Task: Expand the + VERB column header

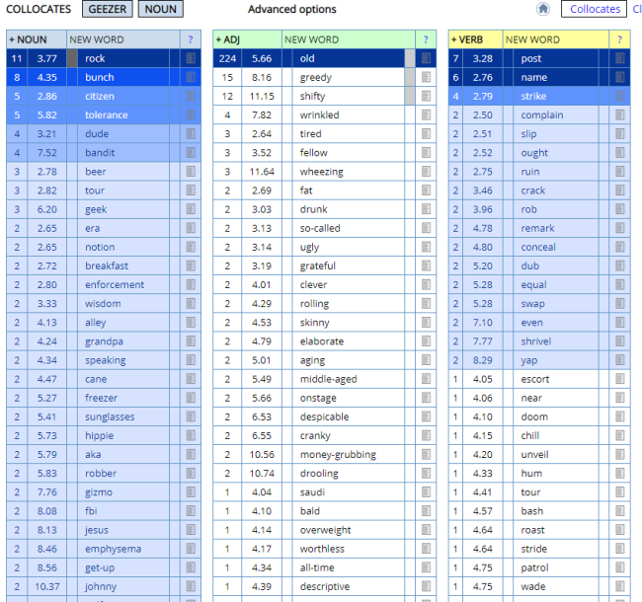Action: pyautogui.click(x=466, y=39)
